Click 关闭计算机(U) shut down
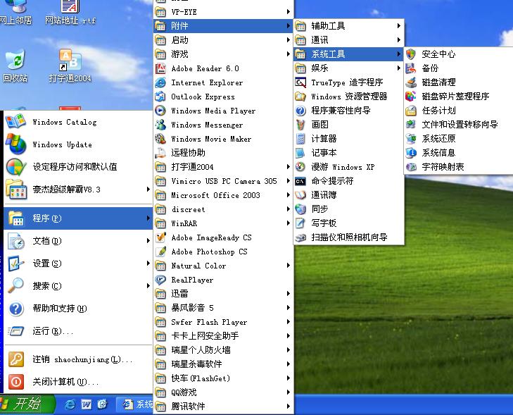Viewport: 513px width, 415px height. pos(78,382)
